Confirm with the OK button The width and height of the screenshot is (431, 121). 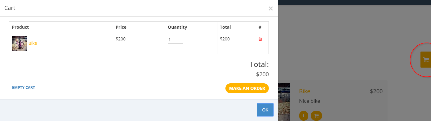click(x=265, y=110)
